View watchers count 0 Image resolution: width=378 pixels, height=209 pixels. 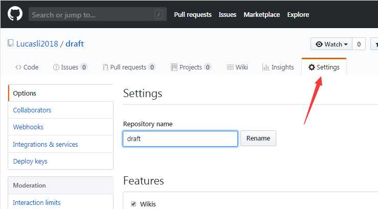359,44
